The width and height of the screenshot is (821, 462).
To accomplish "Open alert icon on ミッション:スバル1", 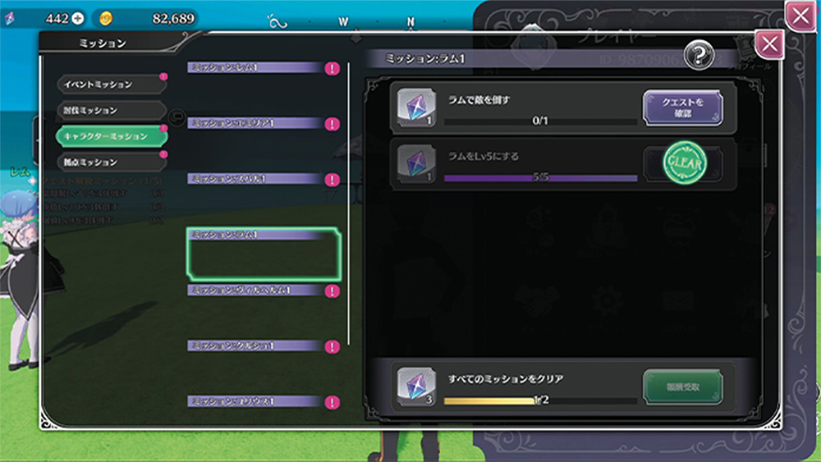I will pos(332,180).
